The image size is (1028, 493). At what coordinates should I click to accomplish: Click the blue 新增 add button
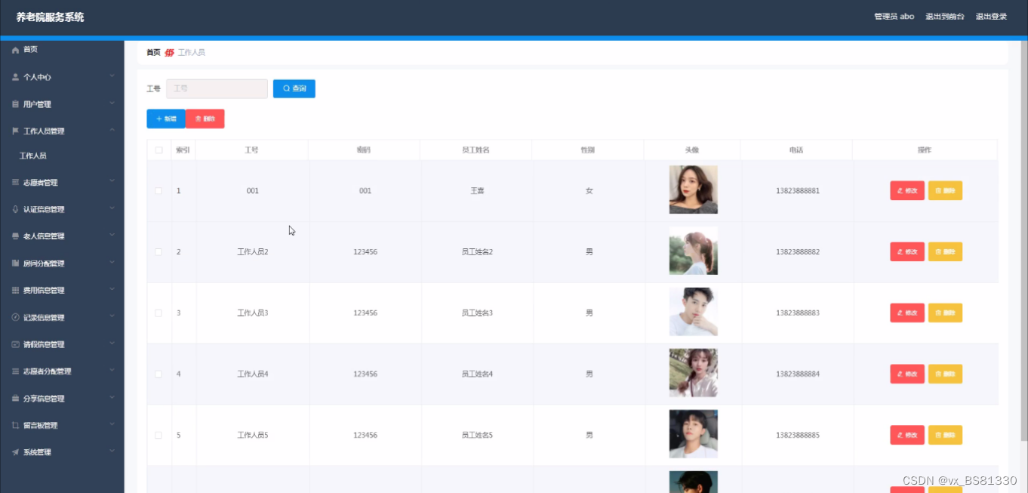tap(166, 119)
